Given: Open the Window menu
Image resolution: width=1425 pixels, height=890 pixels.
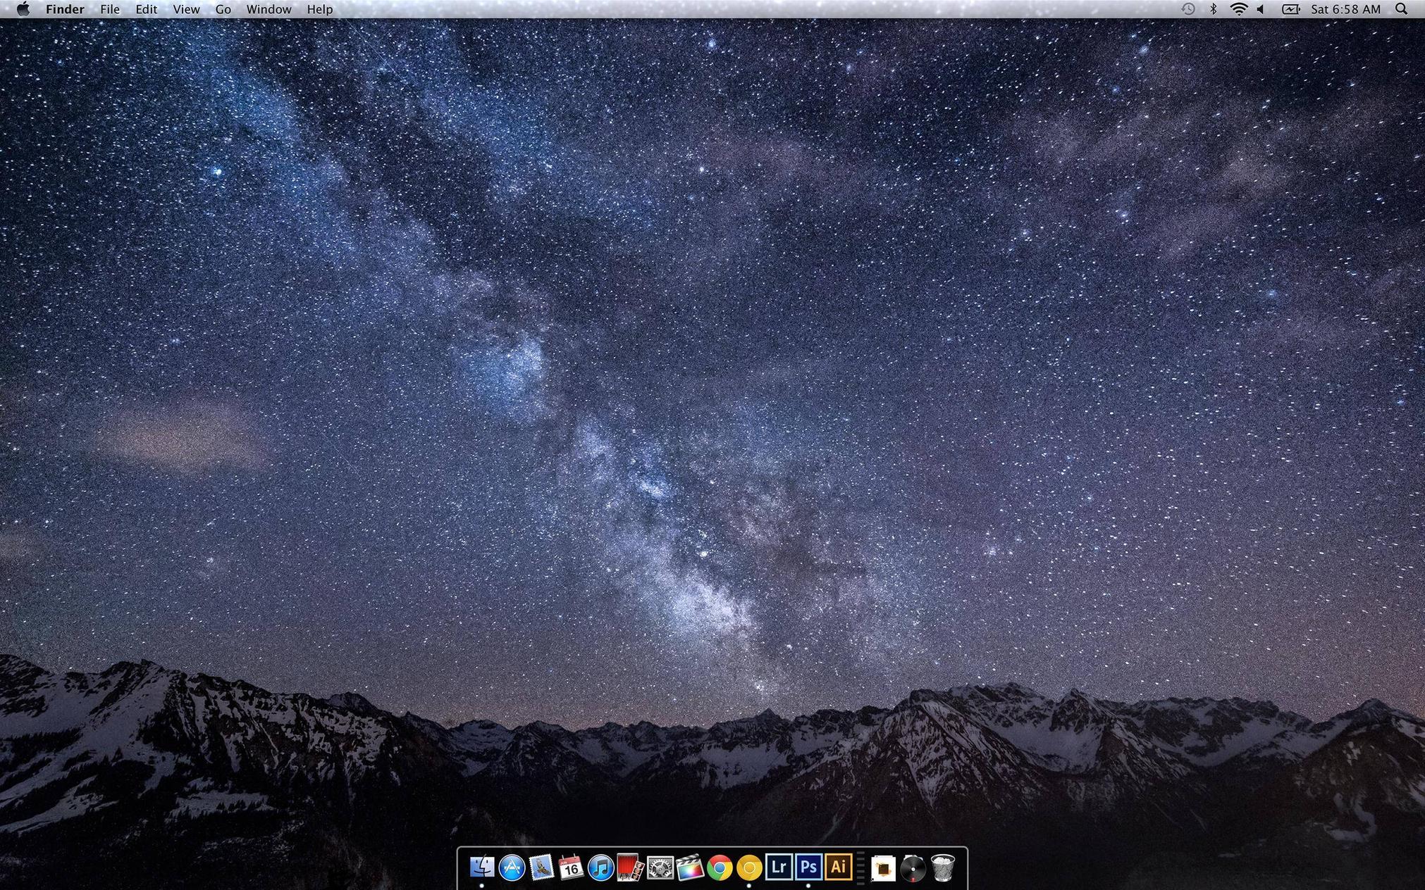Looking at the screenshot, I should (x=269, y=9).
